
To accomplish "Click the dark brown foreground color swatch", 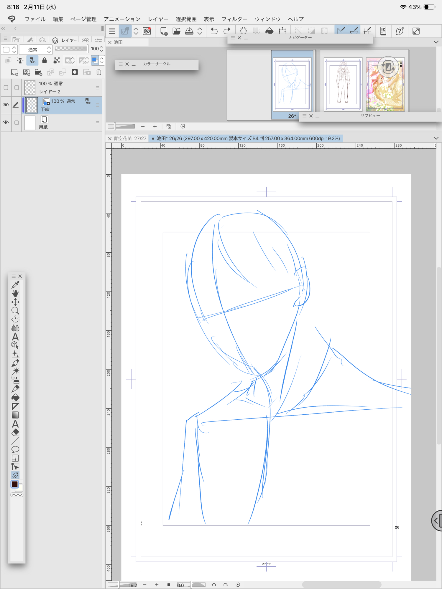I will pos(14,484).
